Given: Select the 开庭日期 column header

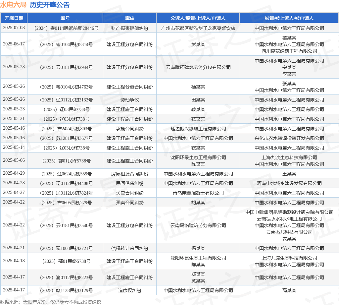Looking at the screenshot, I should 14,18.
